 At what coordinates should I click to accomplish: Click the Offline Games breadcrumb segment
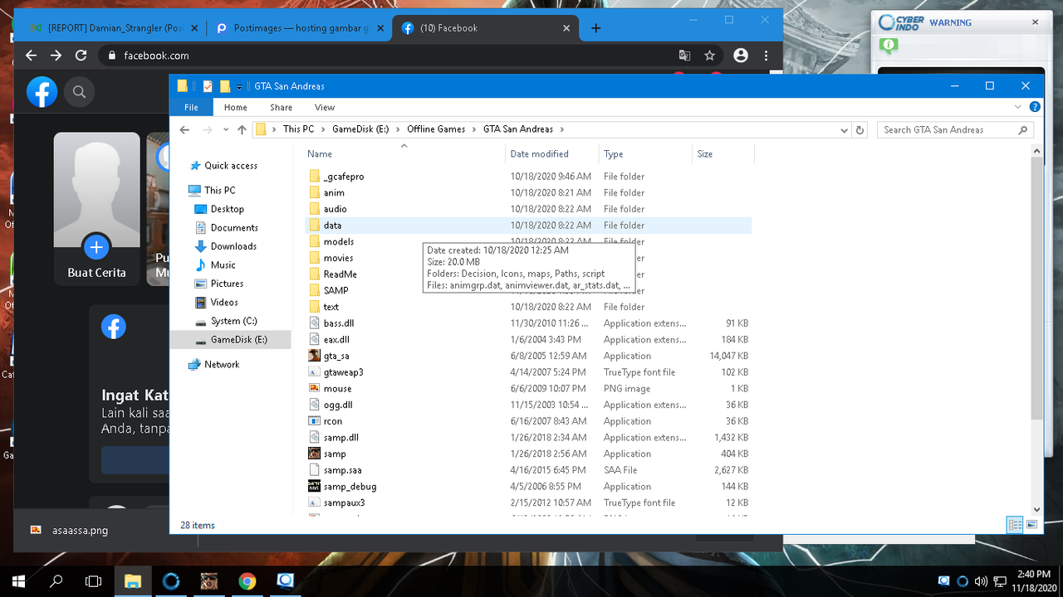coord(436,129)
